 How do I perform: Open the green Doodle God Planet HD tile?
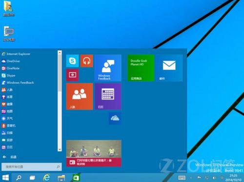[x=141, y=68]
